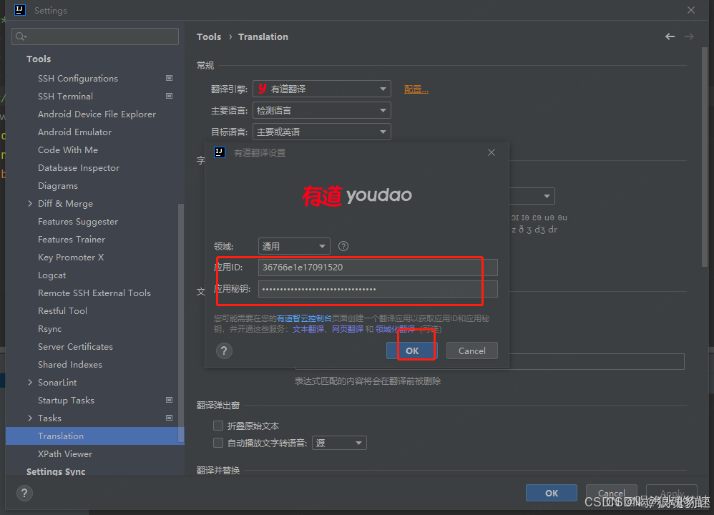The width and height of the screenshot is (714, 515).
Task: Expand the SonarLint tree node
Action: tap(30, 383)
